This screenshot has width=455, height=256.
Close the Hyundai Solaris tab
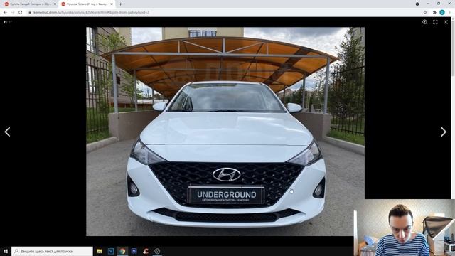coord(112,4)
